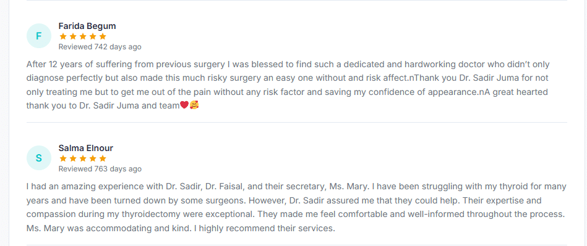Click the fourth star in Farida Begum's rating

pos(93,36)
